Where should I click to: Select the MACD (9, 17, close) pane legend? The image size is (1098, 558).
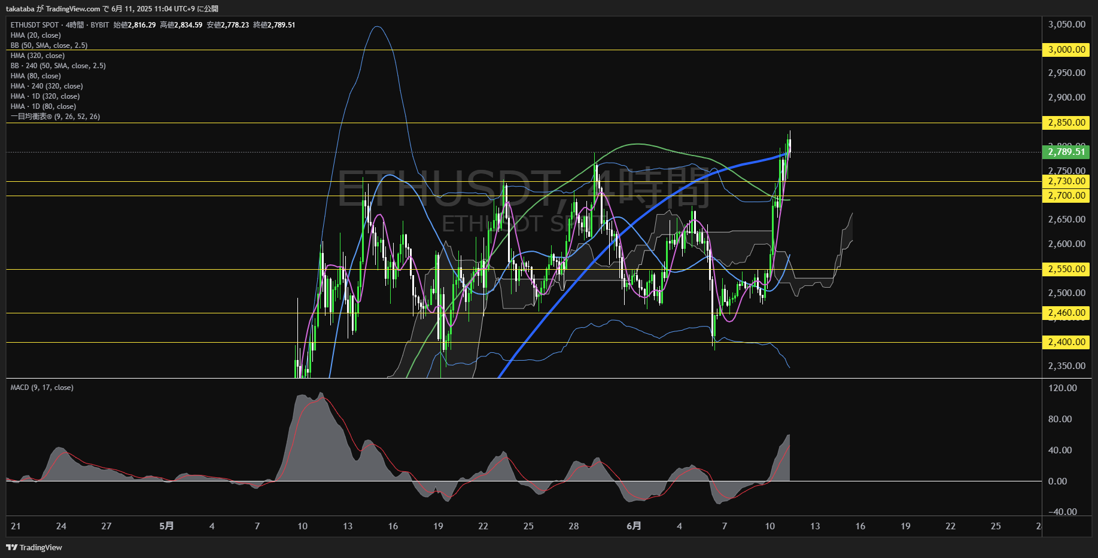42,388
